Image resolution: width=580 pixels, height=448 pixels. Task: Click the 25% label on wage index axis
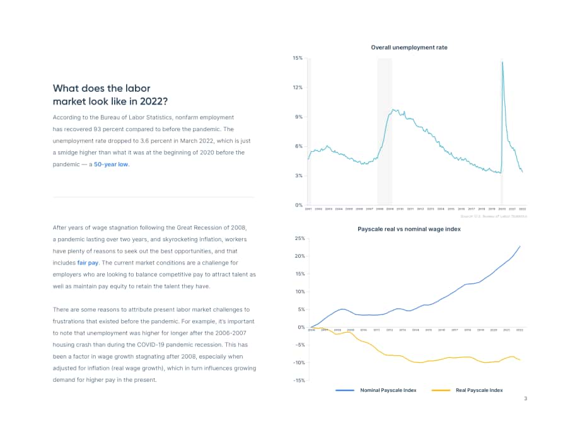pyautogui.click(x=299, y=238)
